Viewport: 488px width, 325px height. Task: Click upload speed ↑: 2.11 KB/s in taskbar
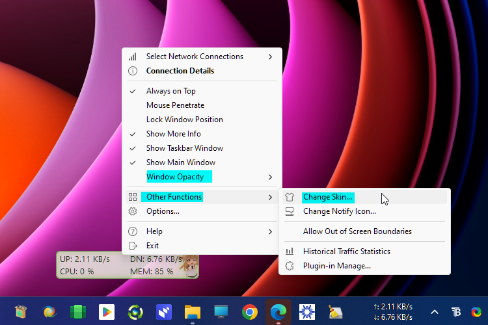tap(393, 307)
